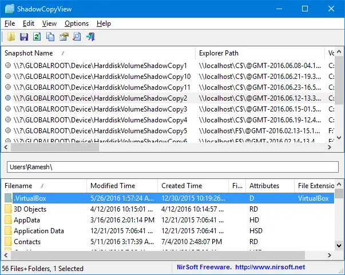Screen dimensions: 345x275
Task: Select the HarddiskVolumeShadowCopy11 snapshot name
Action: click(102, 87)
